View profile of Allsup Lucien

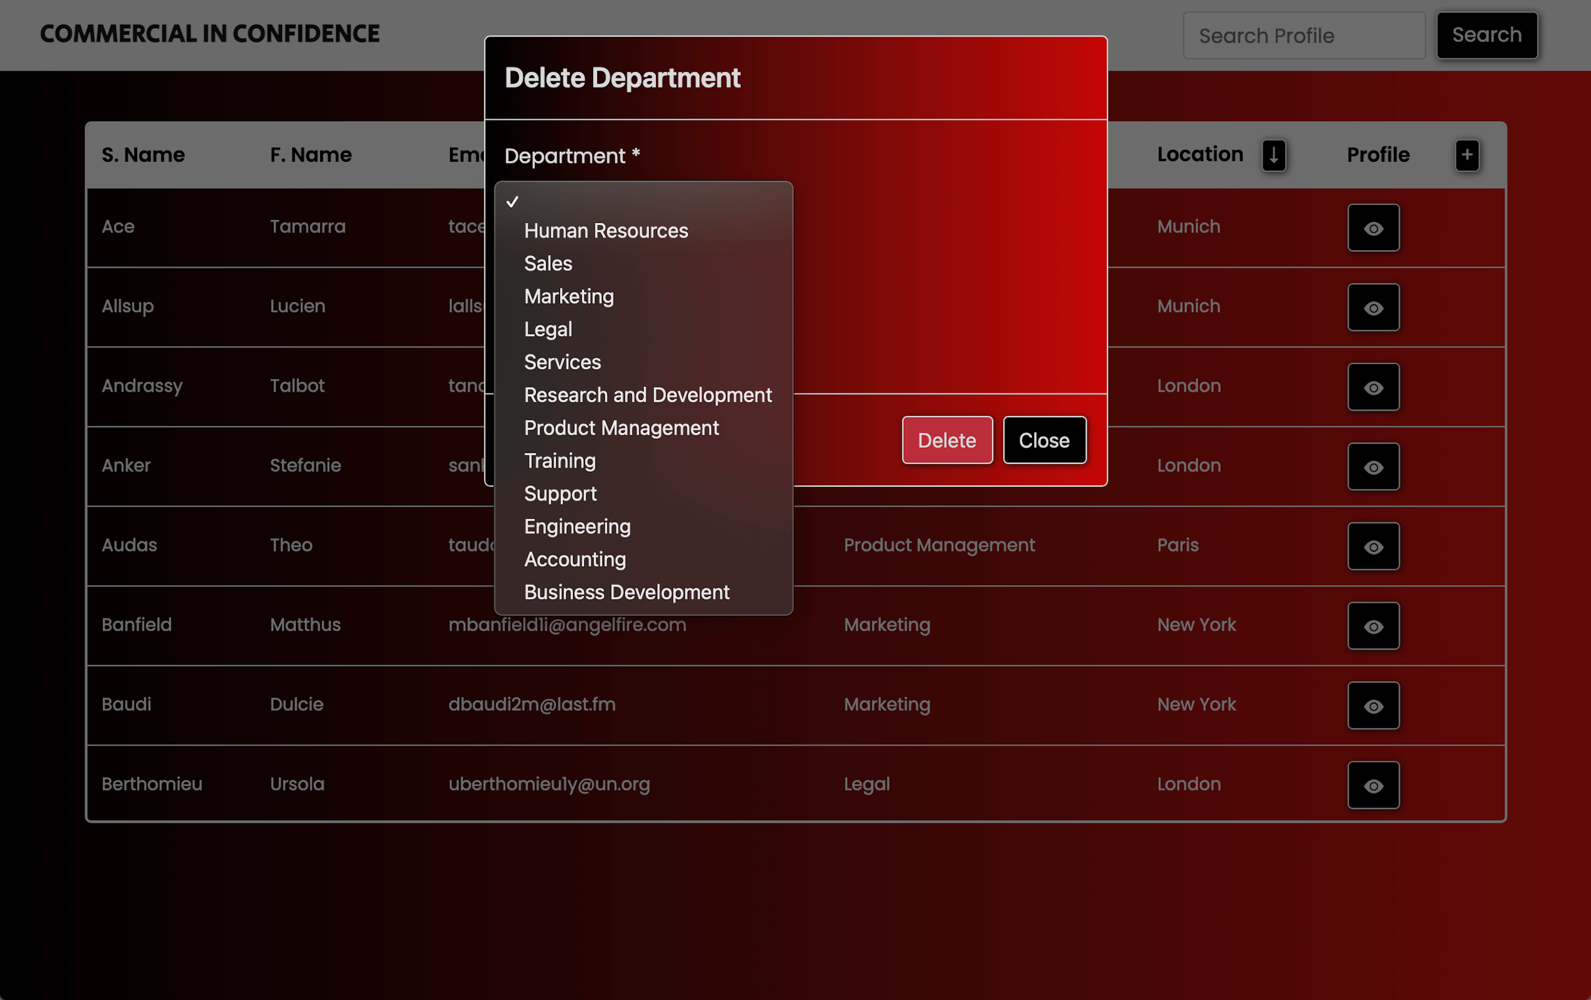point(1373,307)
